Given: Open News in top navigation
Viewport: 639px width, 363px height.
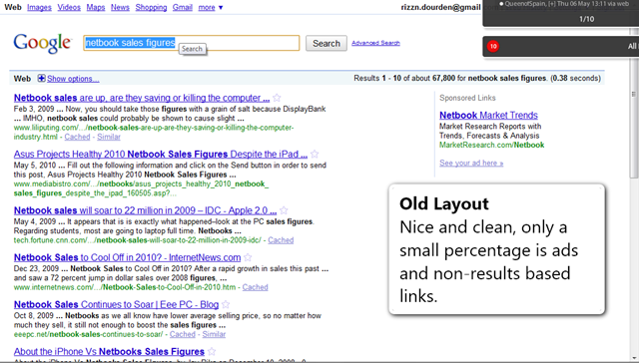Looking at the screenshot, I should click(x=120, y=7).
